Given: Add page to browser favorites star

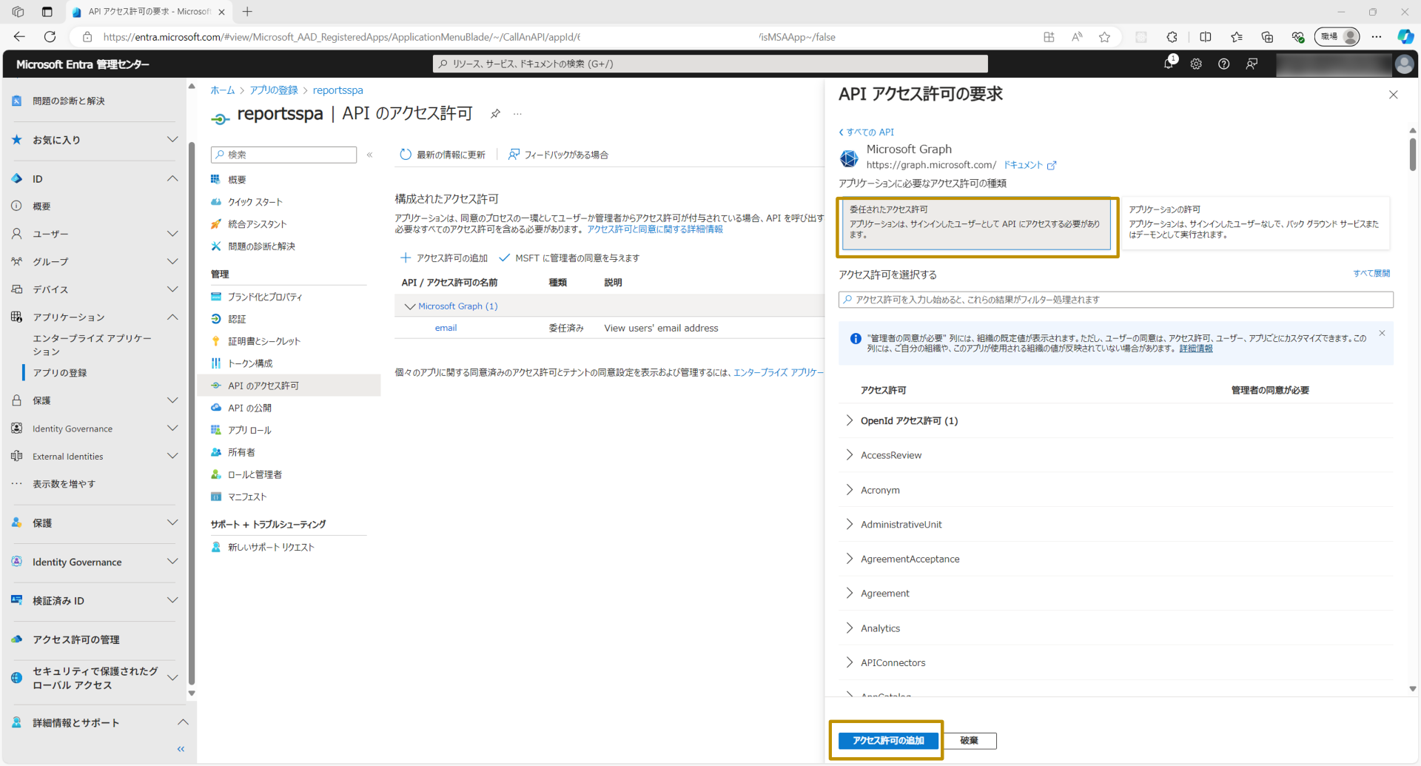Looking at the screenshot, I should coord(1104,37).
